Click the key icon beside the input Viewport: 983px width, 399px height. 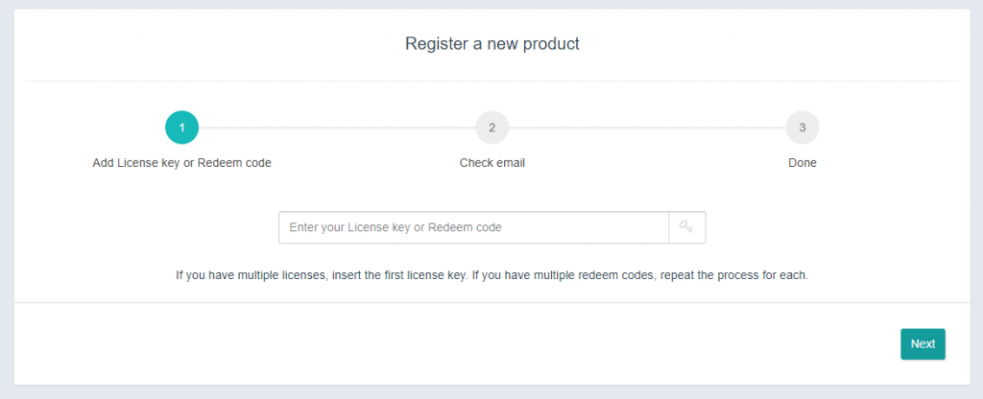click(686, 227)
